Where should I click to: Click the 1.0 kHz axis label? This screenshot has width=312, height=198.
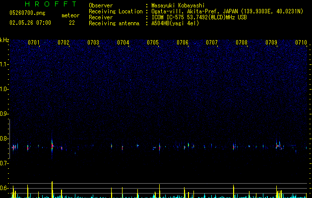point(4,89)
